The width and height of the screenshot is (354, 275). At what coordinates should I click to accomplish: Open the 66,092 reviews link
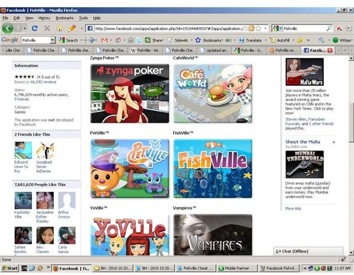point(43,82)
